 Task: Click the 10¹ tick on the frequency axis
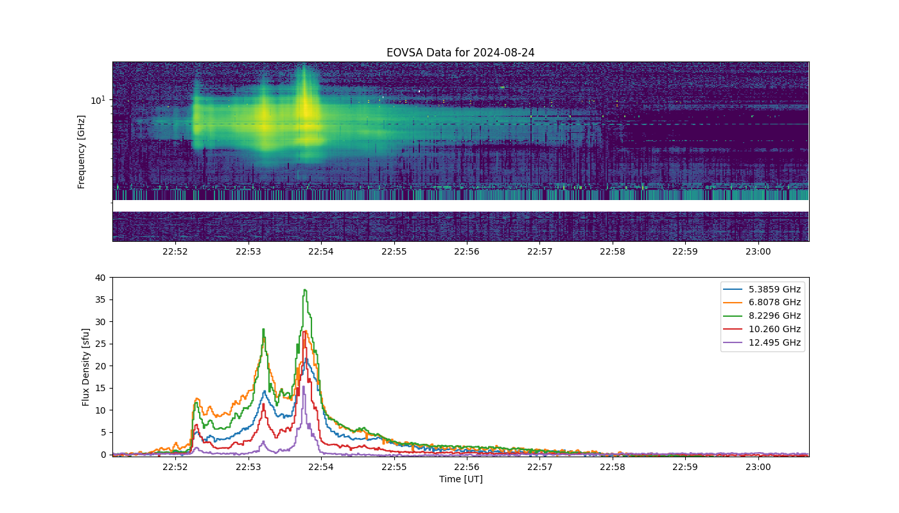click(98, 100)
